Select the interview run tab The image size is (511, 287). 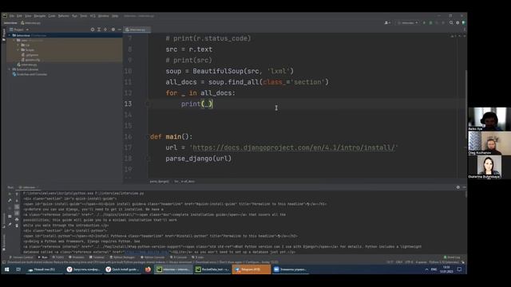click(x=28, y=187)
